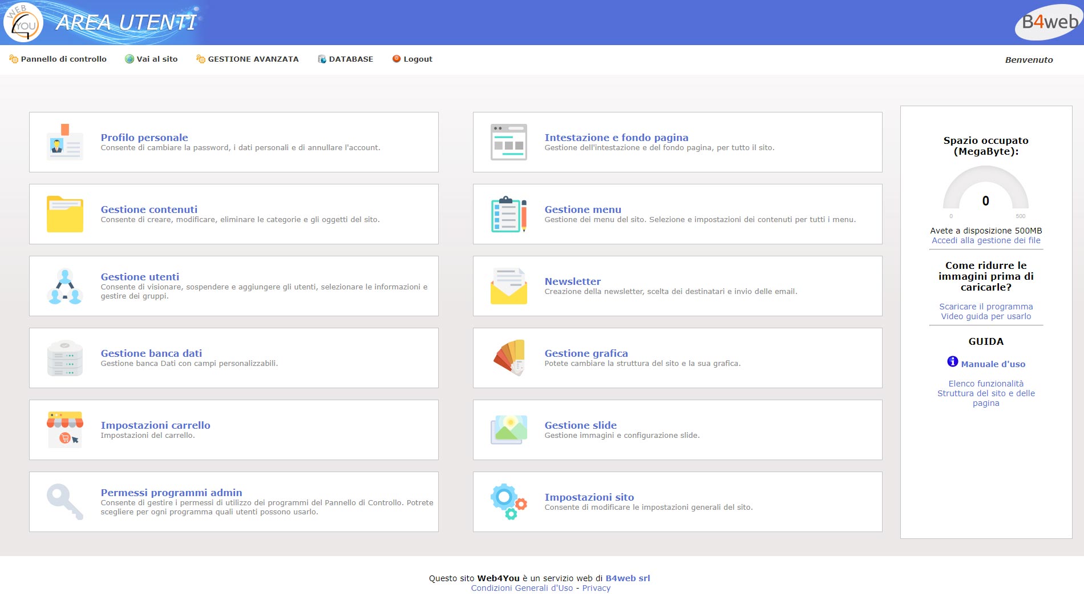This screenshot has width=1084, height=604.
Task: Click the gear icon beside GESTIONE AVANZATA
Action: (x=201, y=59)
